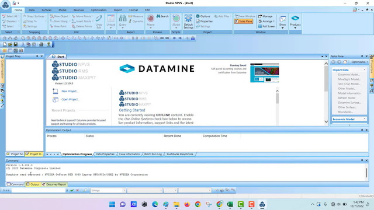Image resolution: width=374 pixels, height=210 pixels.
Task: Click the Open Project link
Action: 70,99
